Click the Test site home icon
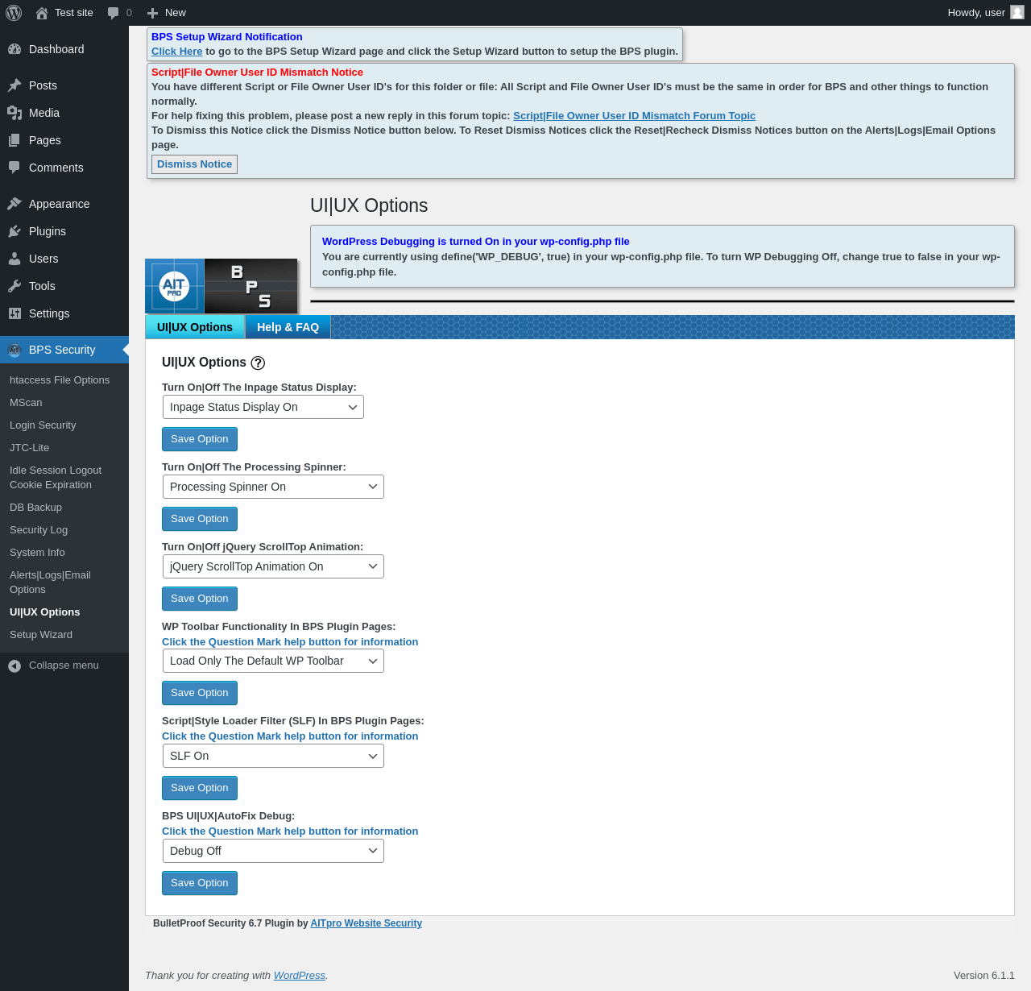Image resolution: width=1031 pixels, height=991 pixels. pos(42,13)
